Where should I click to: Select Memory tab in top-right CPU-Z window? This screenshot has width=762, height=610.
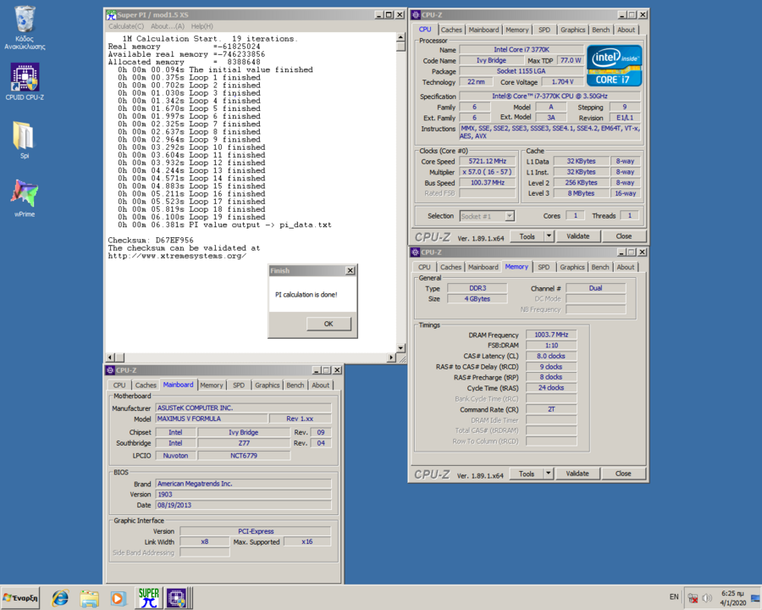pyautogui.click(x=517, y=30)
